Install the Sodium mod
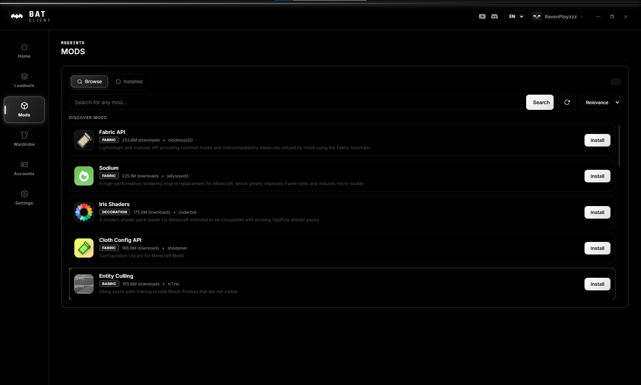Screen dimensions: 641x385 click(598, 176)
